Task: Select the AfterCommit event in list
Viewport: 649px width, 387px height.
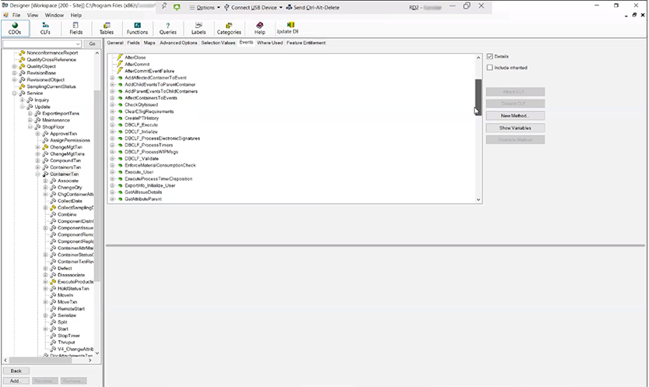Action: pyautogui.click(x=137, y=64)
